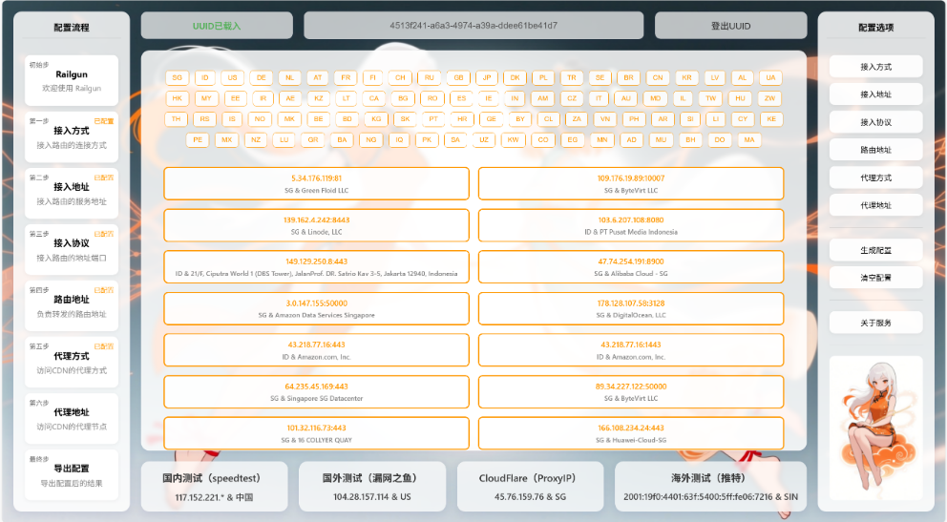Viewport: 947px width, 522px height.
Task: Open the CloudFlare (ProxyIP) test card
Action: (x=530, y=487)
